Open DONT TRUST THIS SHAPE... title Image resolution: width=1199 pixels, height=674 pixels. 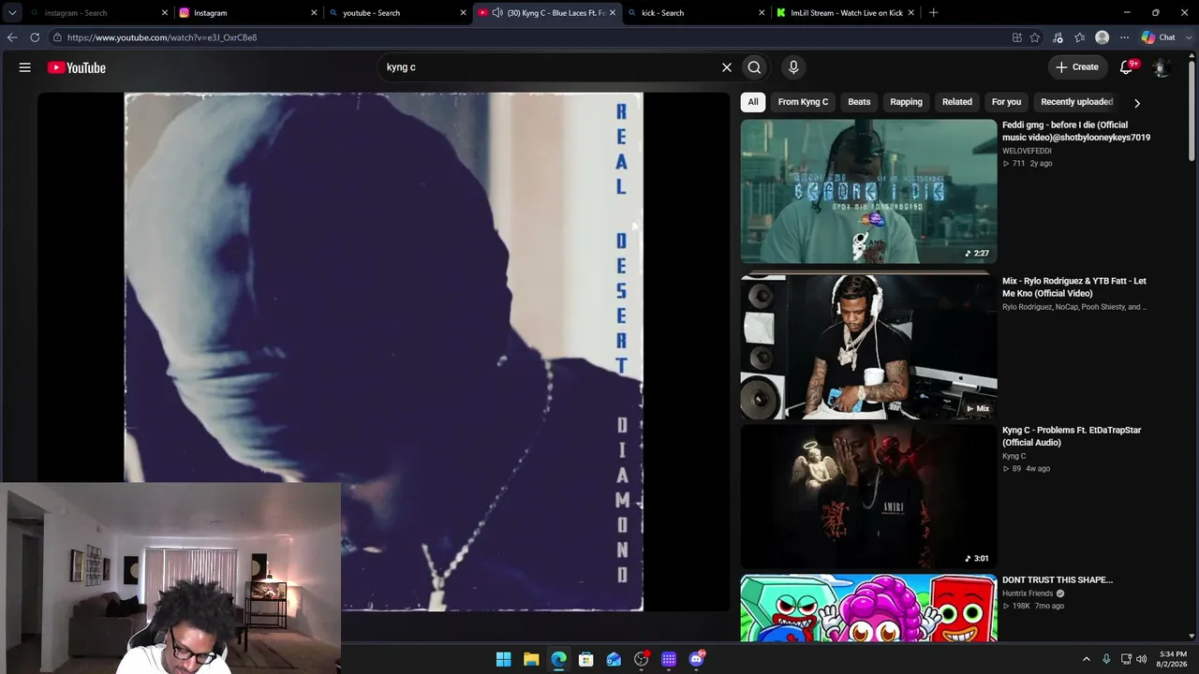point(1058,580)
